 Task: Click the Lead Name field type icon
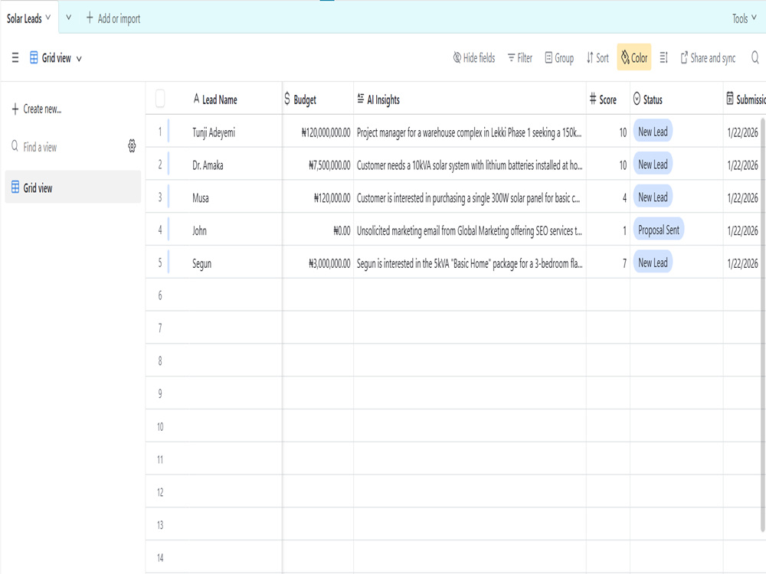coord(196,99)
